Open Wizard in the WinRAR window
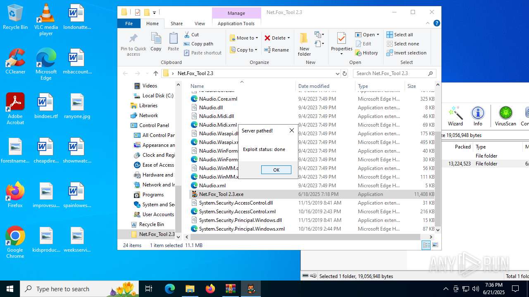The image size is (529, 297). 455,116
